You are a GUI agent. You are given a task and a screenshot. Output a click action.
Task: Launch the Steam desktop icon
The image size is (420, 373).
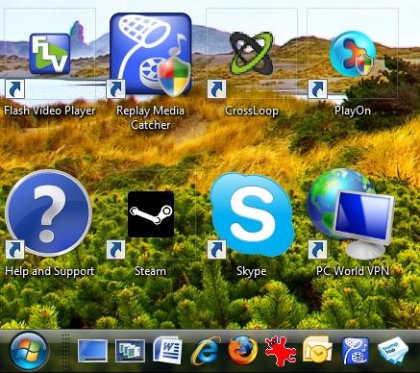(x=151, y=214)
